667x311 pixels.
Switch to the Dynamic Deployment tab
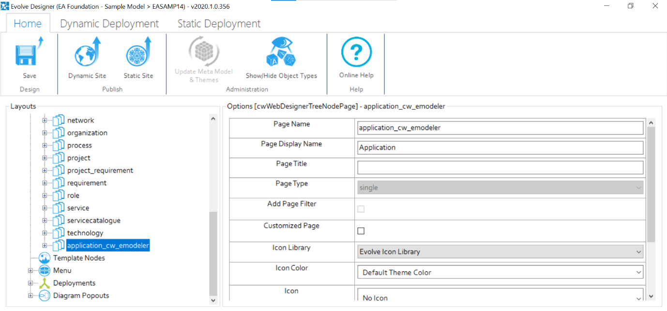tap(109, 24)
